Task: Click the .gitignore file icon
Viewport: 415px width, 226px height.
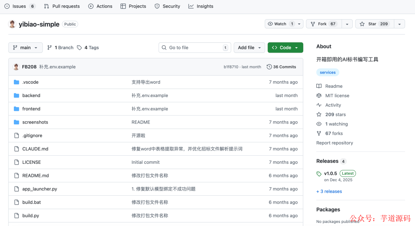Action: [17, 135]
